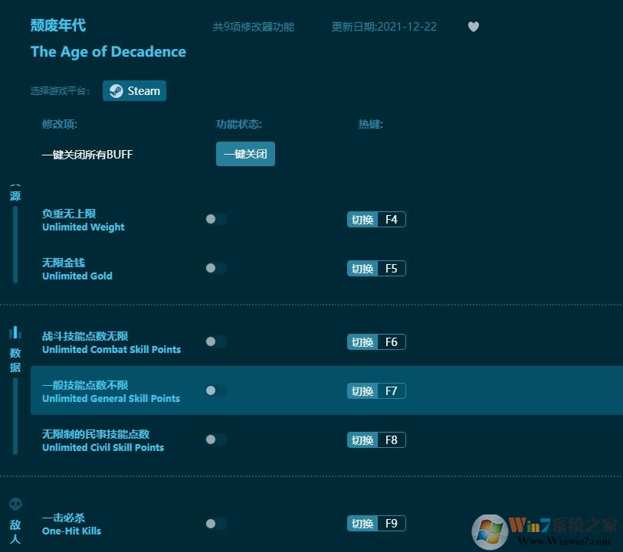Switch on Unlimited Civil Skill Points
The width and height of the screenshot is (623, 552).
(x=216, y=440)
